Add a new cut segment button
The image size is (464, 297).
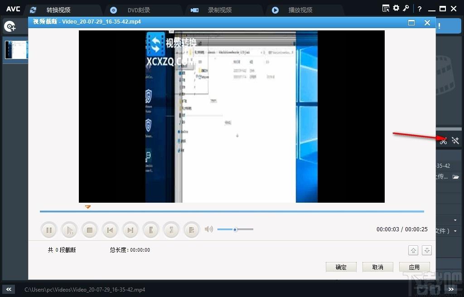click(192, 230)
